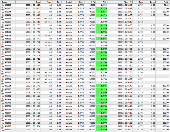Select order number 483092
This screenshot has width=170, height=132.
8,110
